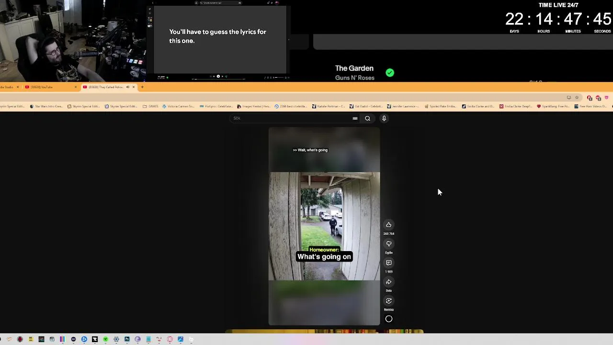613x345 pixels.
Task: Open the settings gear app in taskbar
Action: tap(116, 339)
